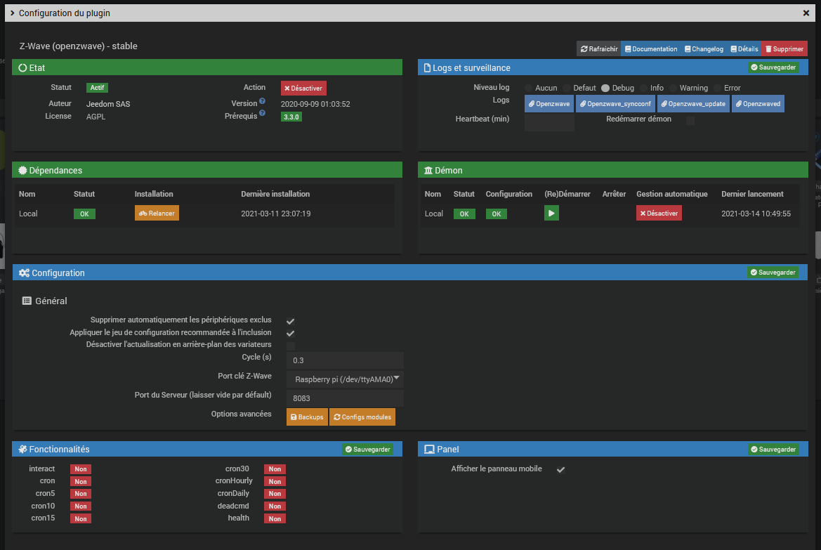Open the Openzwave_update log
821x550 pixels.
tap(692, 104)
